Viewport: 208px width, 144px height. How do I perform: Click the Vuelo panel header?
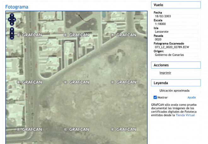(x=176, y=5)
